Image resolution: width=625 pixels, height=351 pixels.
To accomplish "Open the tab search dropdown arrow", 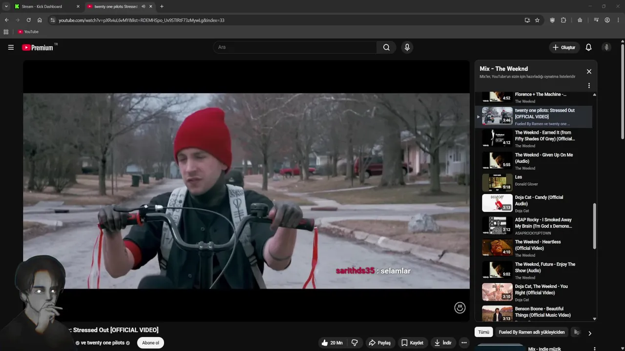I will (x=6, y=6).
